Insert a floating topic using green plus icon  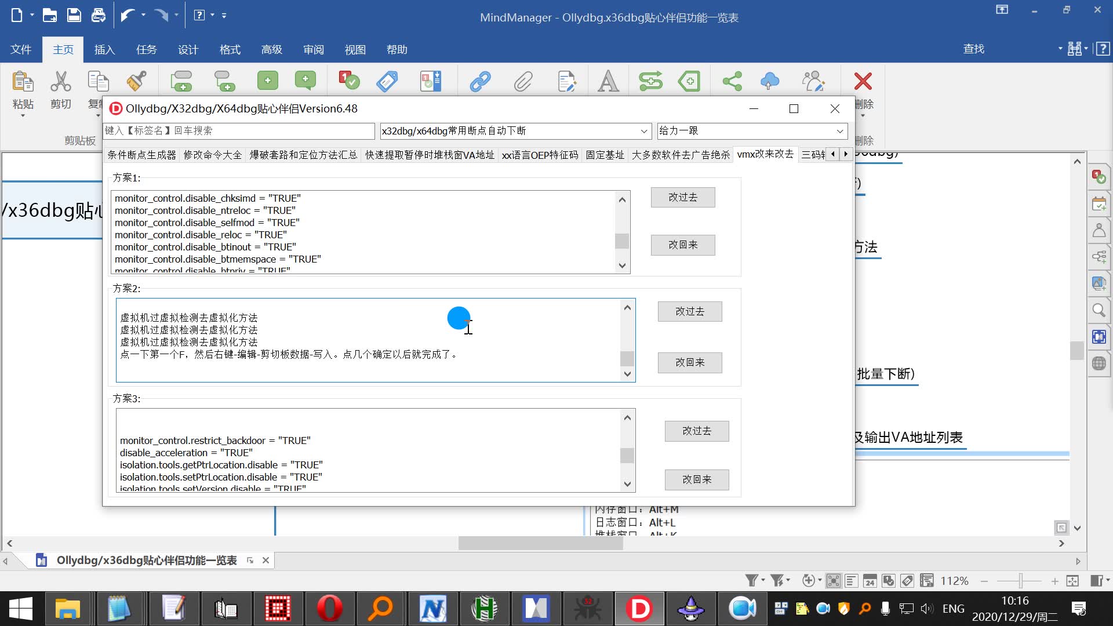coord(267,81)
